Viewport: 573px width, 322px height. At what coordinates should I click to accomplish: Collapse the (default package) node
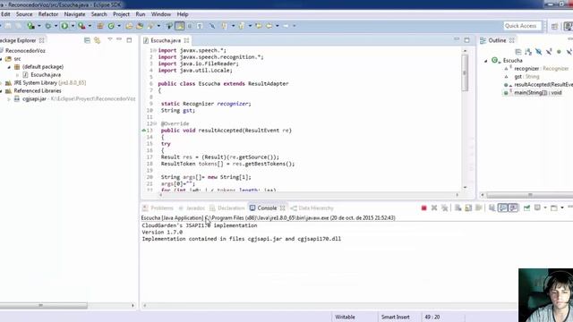pyautogui.click(x=9, y=67)
